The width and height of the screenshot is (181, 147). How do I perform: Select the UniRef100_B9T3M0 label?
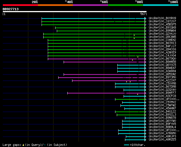click(162, 77)
